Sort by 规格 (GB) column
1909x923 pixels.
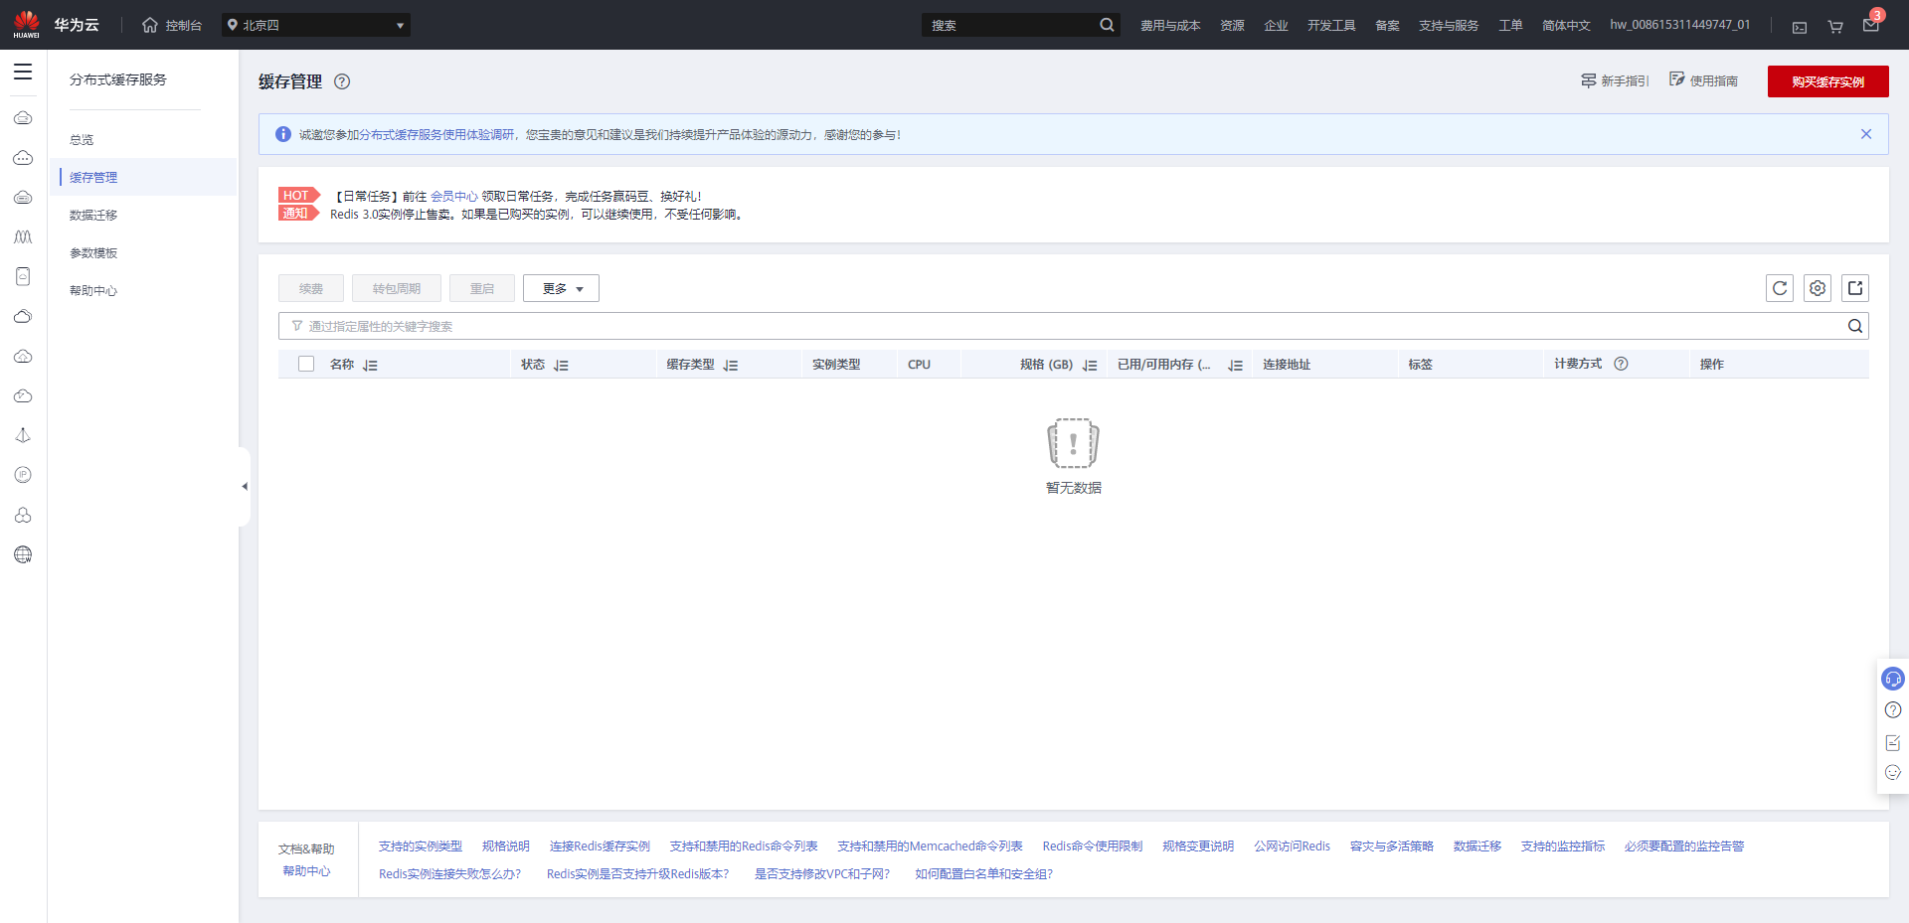point(1090,366)
